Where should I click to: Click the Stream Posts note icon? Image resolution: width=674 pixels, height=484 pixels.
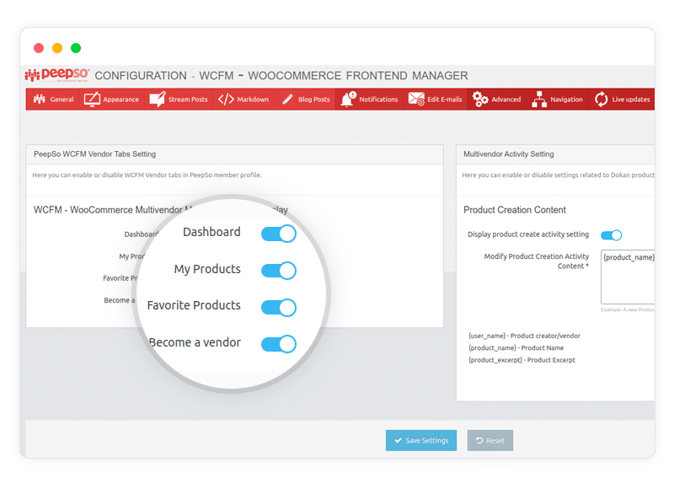pos(158,99)
